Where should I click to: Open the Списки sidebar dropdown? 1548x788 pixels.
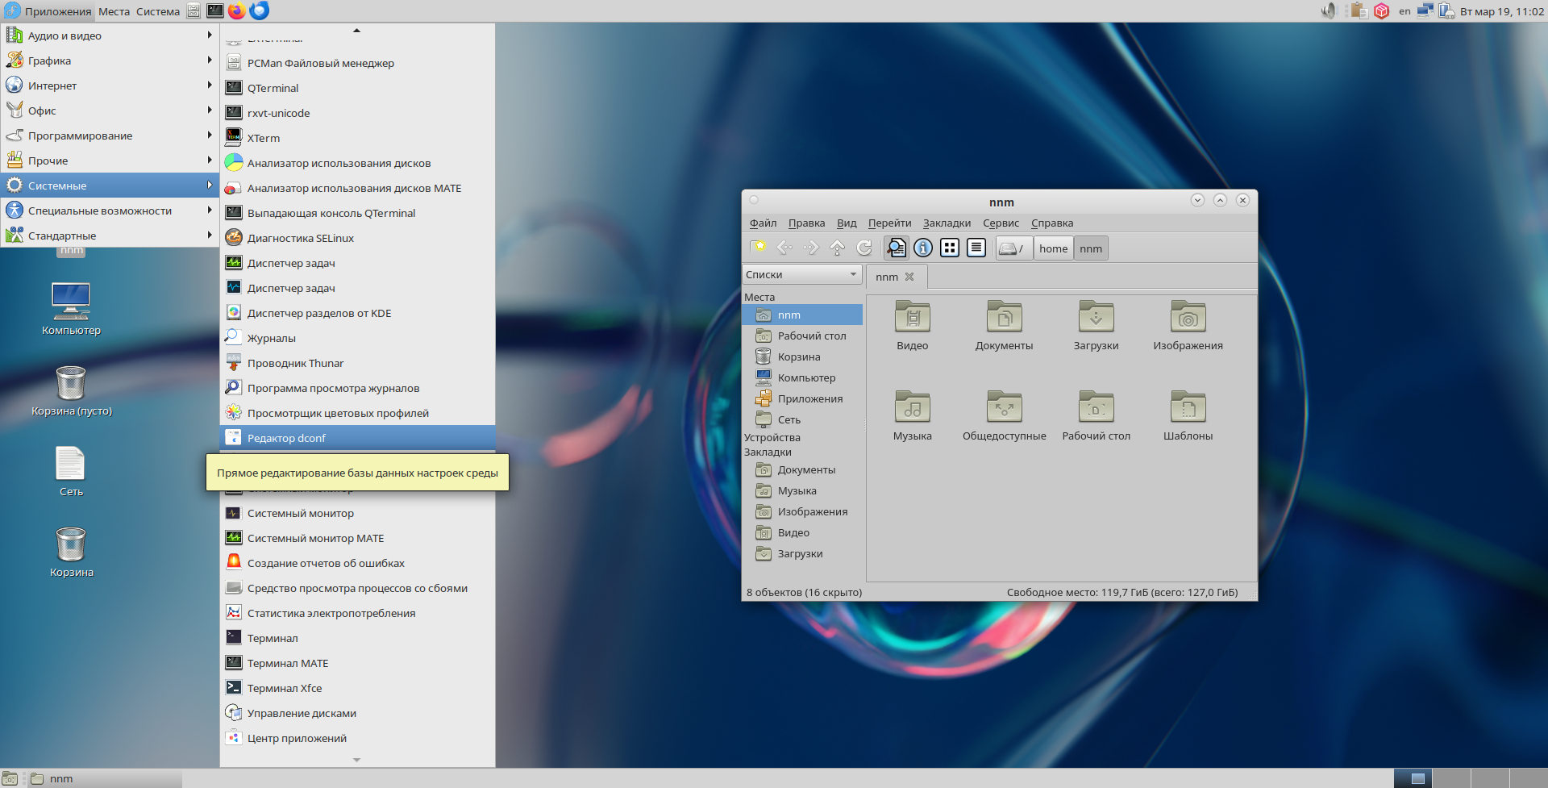[x=801, y=275]
